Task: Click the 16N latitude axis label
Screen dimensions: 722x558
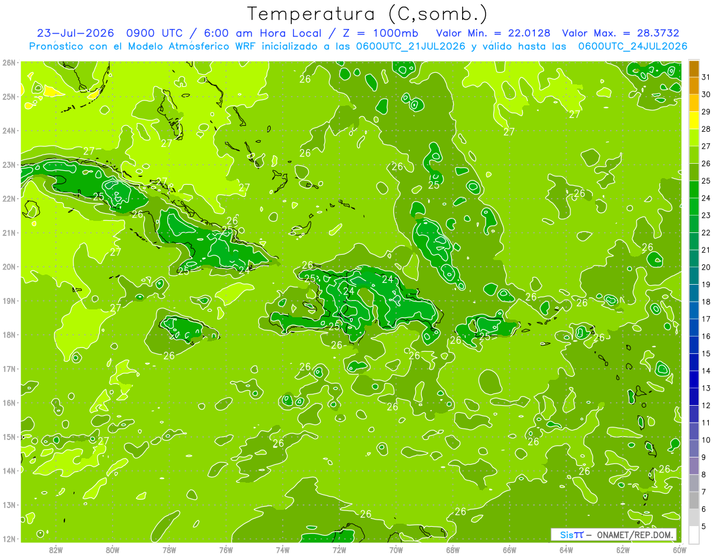Action: pyautogui.click(x=8, y=403)
